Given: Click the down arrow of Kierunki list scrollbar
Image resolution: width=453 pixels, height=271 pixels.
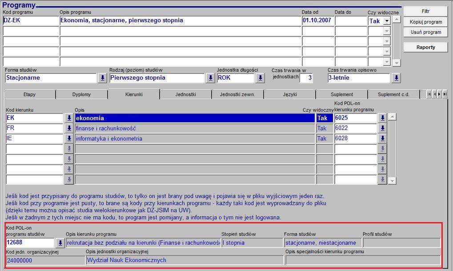Looking at the screenshot, I should 392,181.
